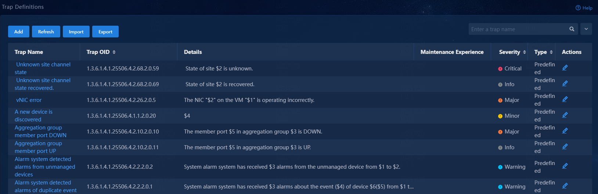Click the search magnifier icon
Viewport: 598px width, 194px height.
(x=572, y=29)
